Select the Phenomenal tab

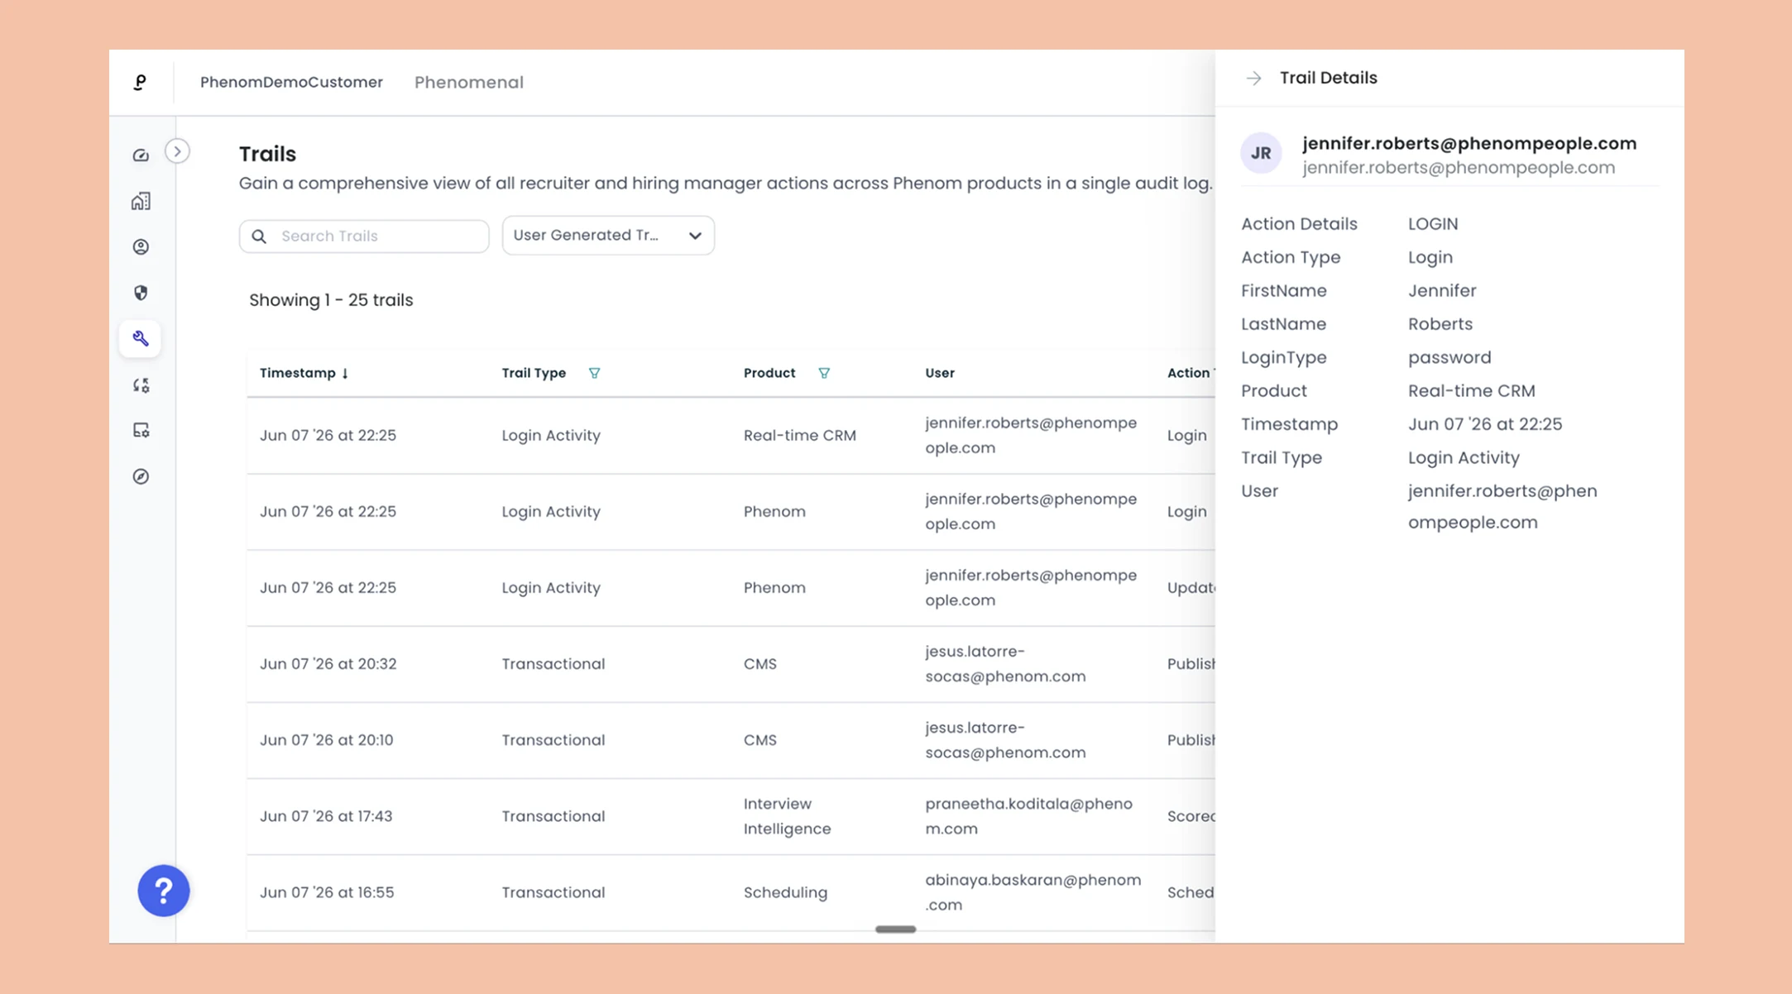[x=469, y=82]
